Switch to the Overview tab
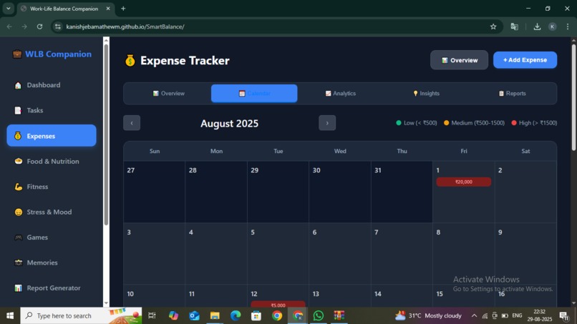 pyautogui.click(x=168, y=94)
